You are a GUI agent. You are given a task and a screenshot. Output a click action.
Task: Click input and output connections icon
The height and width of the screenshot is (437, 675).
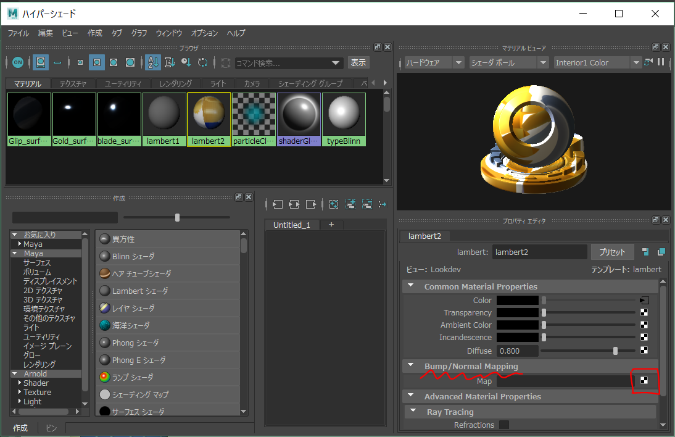click(294, 204)
